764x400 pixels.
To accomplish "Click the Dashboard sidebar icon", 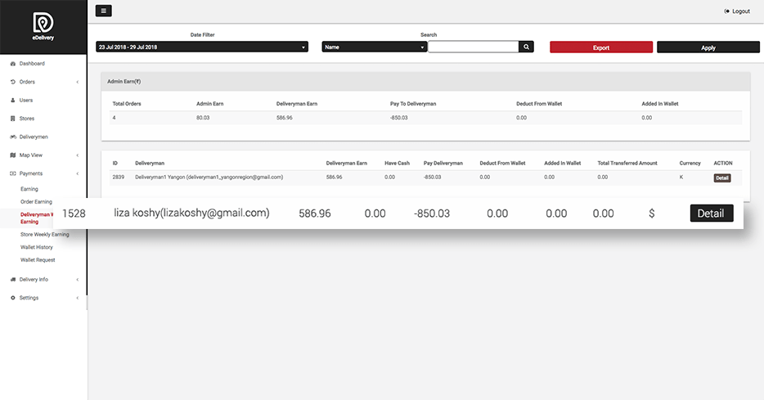I will (x=13, y=64).
